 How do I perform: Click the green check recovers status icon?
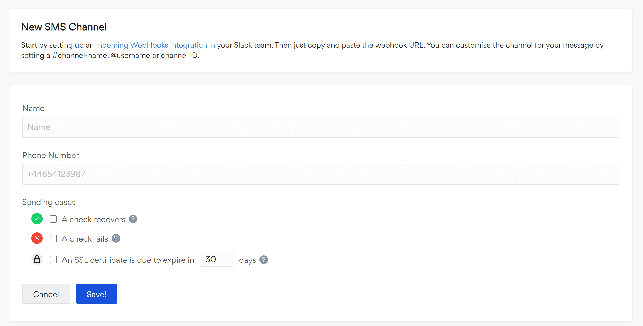coord(37,219)
